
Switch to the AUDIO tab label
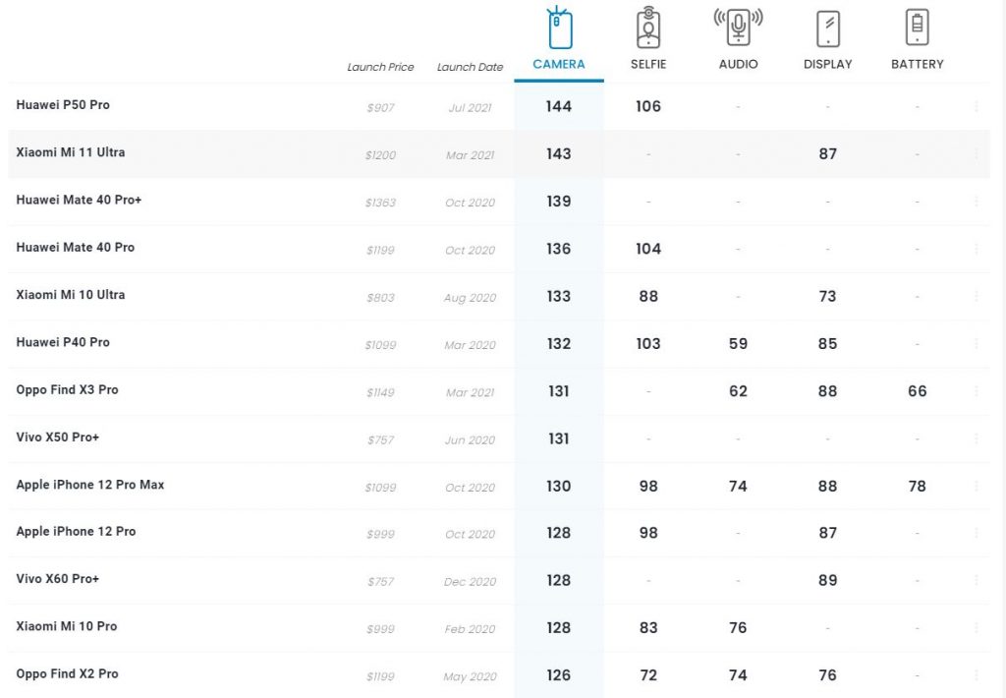tap(738, 64)
